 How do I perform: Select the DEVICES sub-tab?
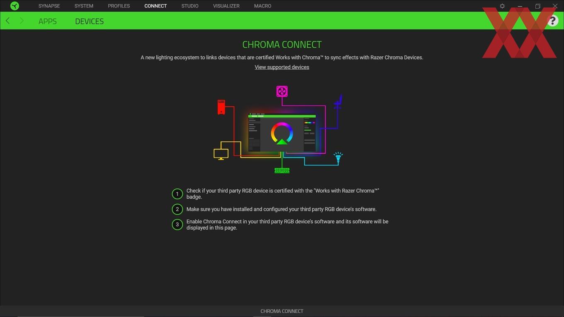coord(89,21)
